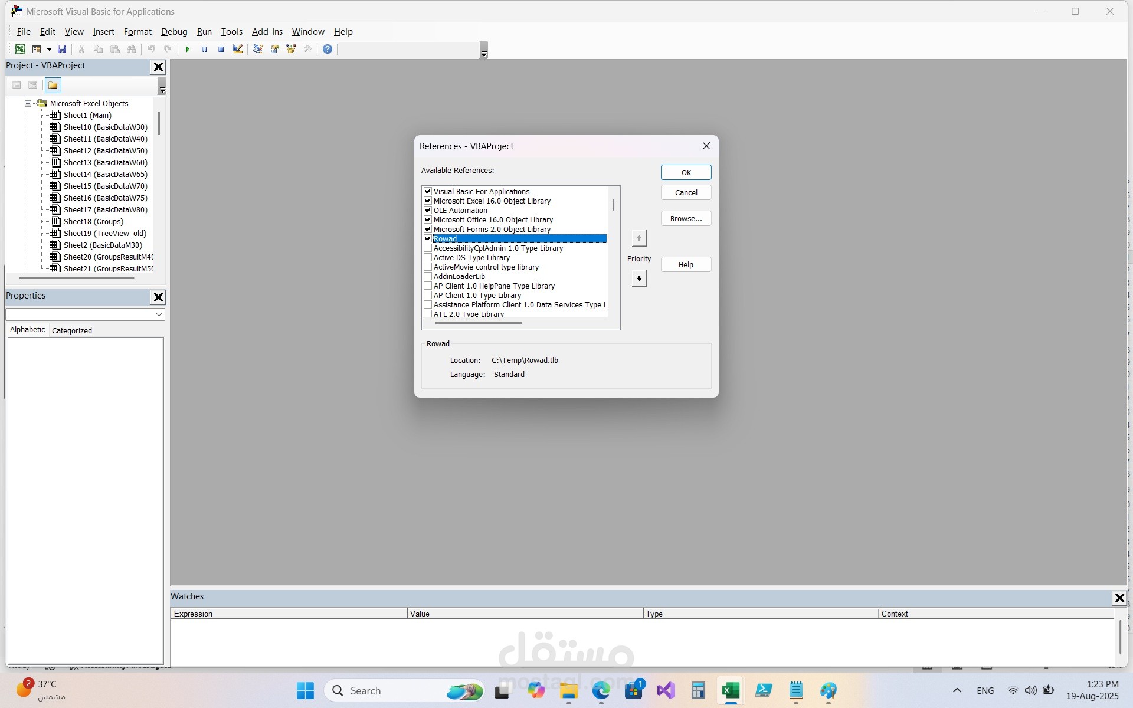Click View Object icon in Project panel
This screenshot has height=708, width=1133.
(33, 86)
